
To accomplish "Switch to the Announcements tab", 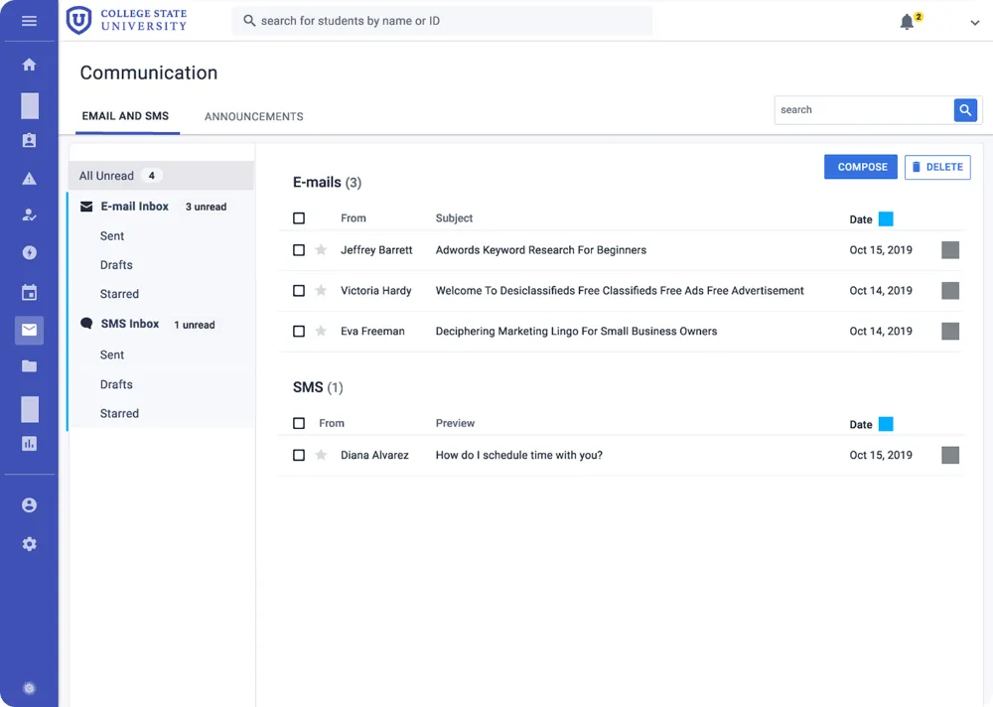I will tap(254, 116).
